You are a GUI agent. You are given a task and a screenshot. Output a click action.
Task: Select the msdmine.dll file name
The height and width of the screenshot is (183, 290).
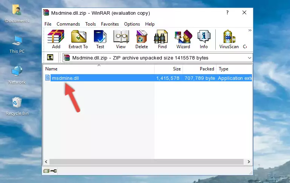click(x=65, y=78)
